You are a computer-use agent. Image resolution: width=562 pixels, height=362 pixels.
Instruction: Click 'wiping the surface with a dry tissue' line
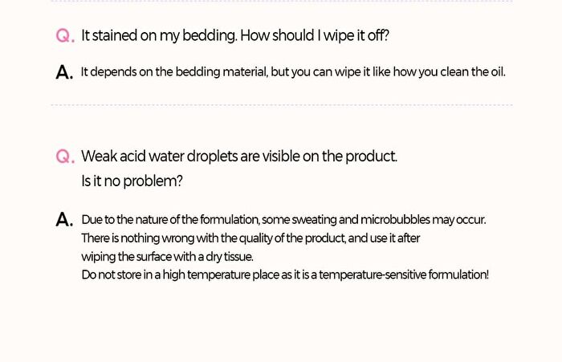click(167, 257)
